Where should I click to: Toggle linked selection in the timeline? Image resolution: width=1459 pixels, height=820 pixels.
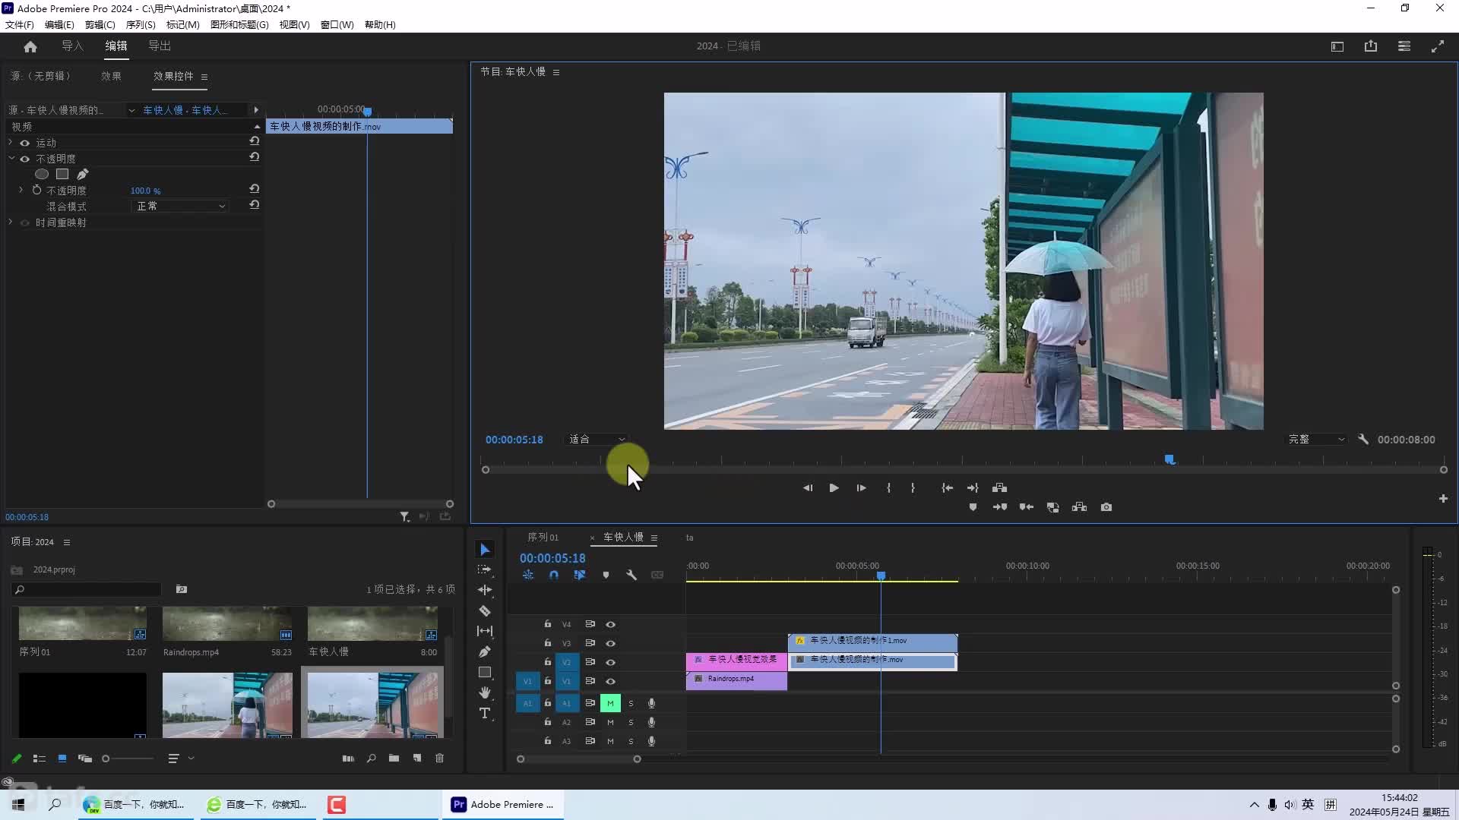pyautogui.click(x=580, y=576)
